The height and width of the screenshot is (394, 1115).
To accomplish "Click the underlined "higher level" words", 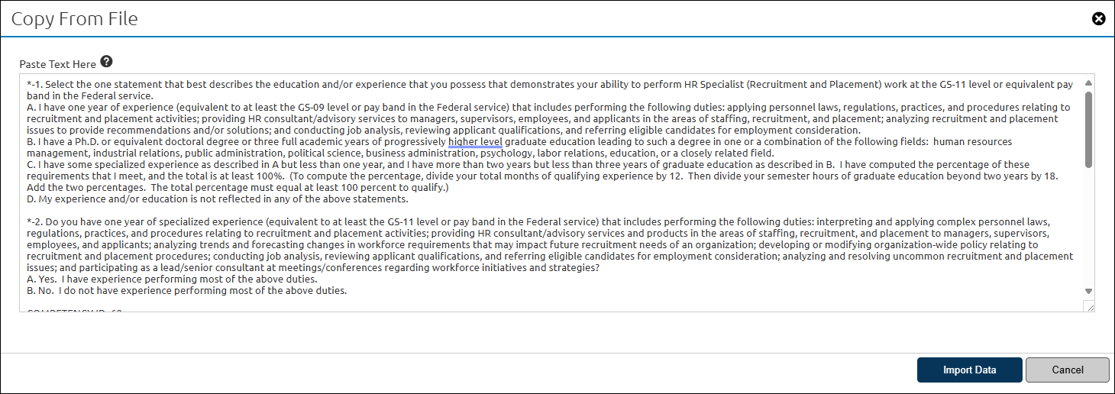I will point(475,141).
